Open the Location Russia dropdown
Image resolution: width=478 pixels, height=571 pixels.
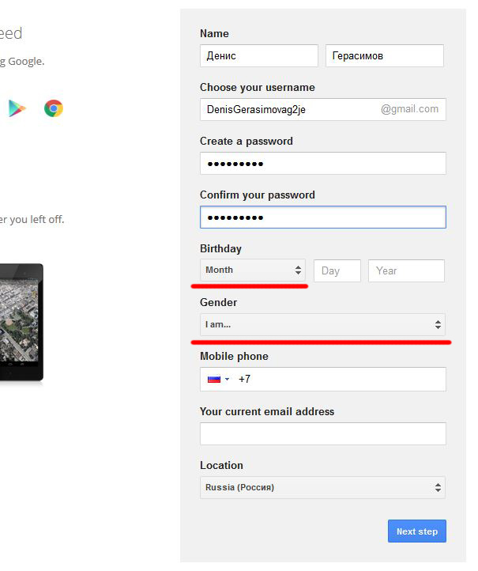tap(322, 488)
